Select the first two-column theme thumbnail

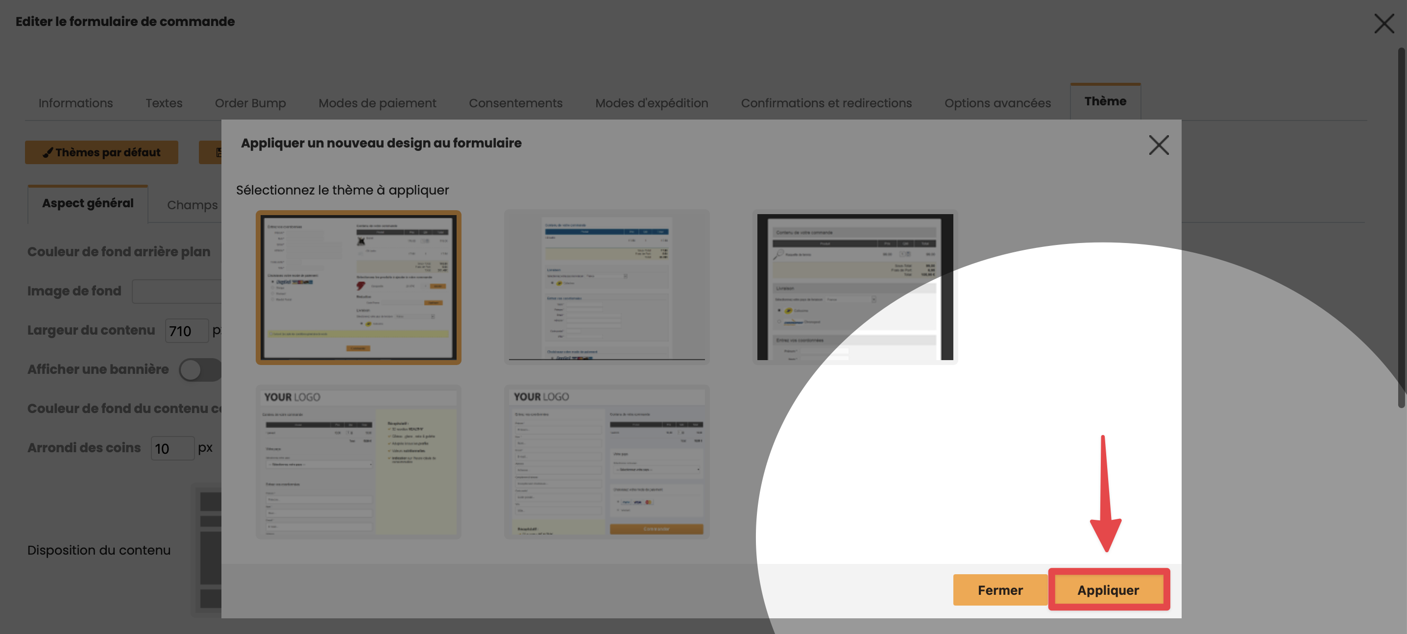tap(358, 287)
